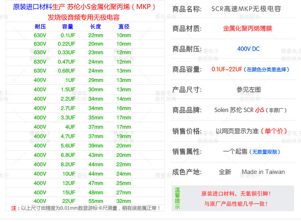Click the 无数量限制 blue note
The width and height of the screenshot is (301, 222).
tap(265, 152)
